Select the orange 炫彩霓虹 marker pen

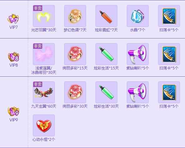coord(106,16)
